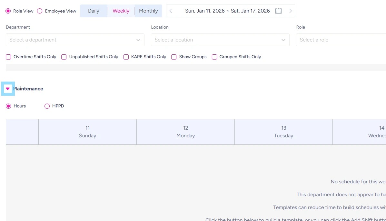Toggle the Show Groups checkbox
The width and height of the screenshot is (386, 221).
pyautogui.click(x=174, y=57)
